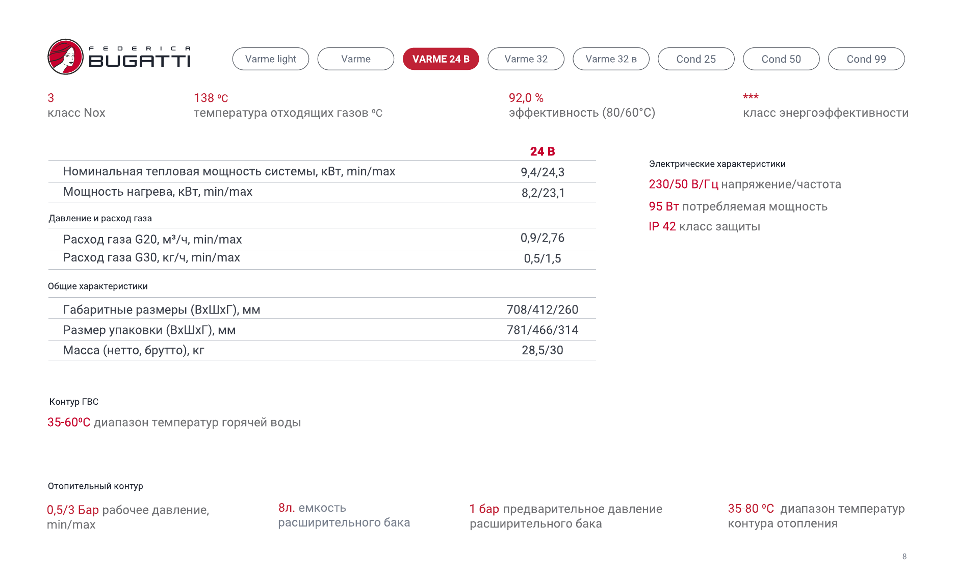Click the 9,4/24,3 nominal power value
This screenshot has height=578, width=954.
543,172
